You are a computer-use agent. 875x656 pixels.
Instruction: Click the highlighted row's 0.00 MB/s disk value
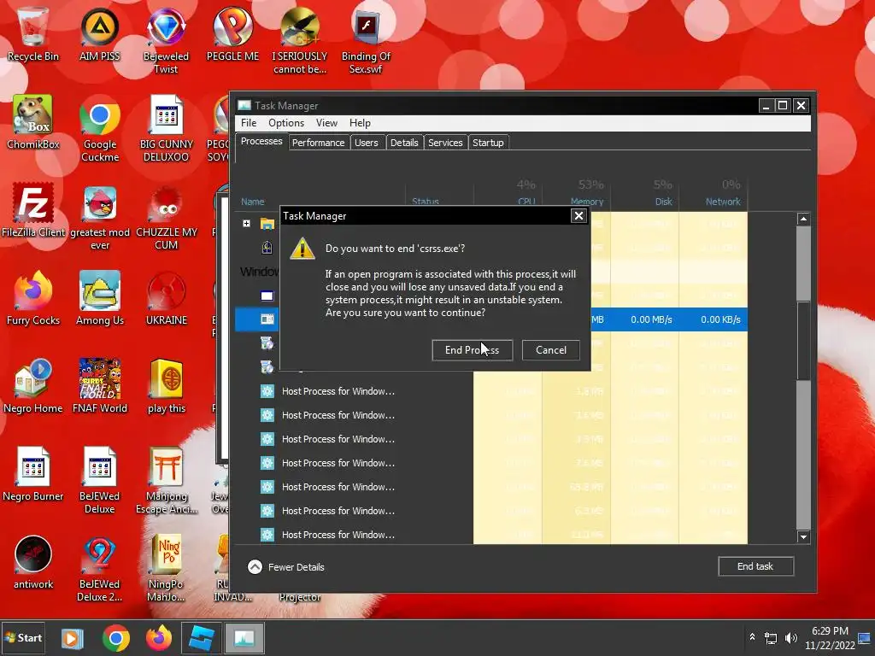tap(651, 319)
